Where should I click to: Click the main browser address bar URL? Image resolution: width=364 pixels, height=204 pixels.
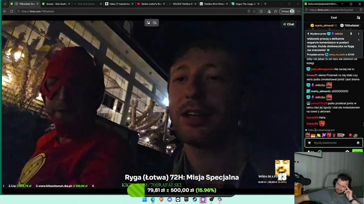pyautogui.click(x=38, y=11)
